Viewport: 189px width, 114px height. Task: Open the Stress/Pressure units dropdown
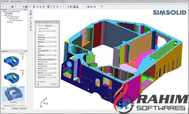click(x=47, y=42)
